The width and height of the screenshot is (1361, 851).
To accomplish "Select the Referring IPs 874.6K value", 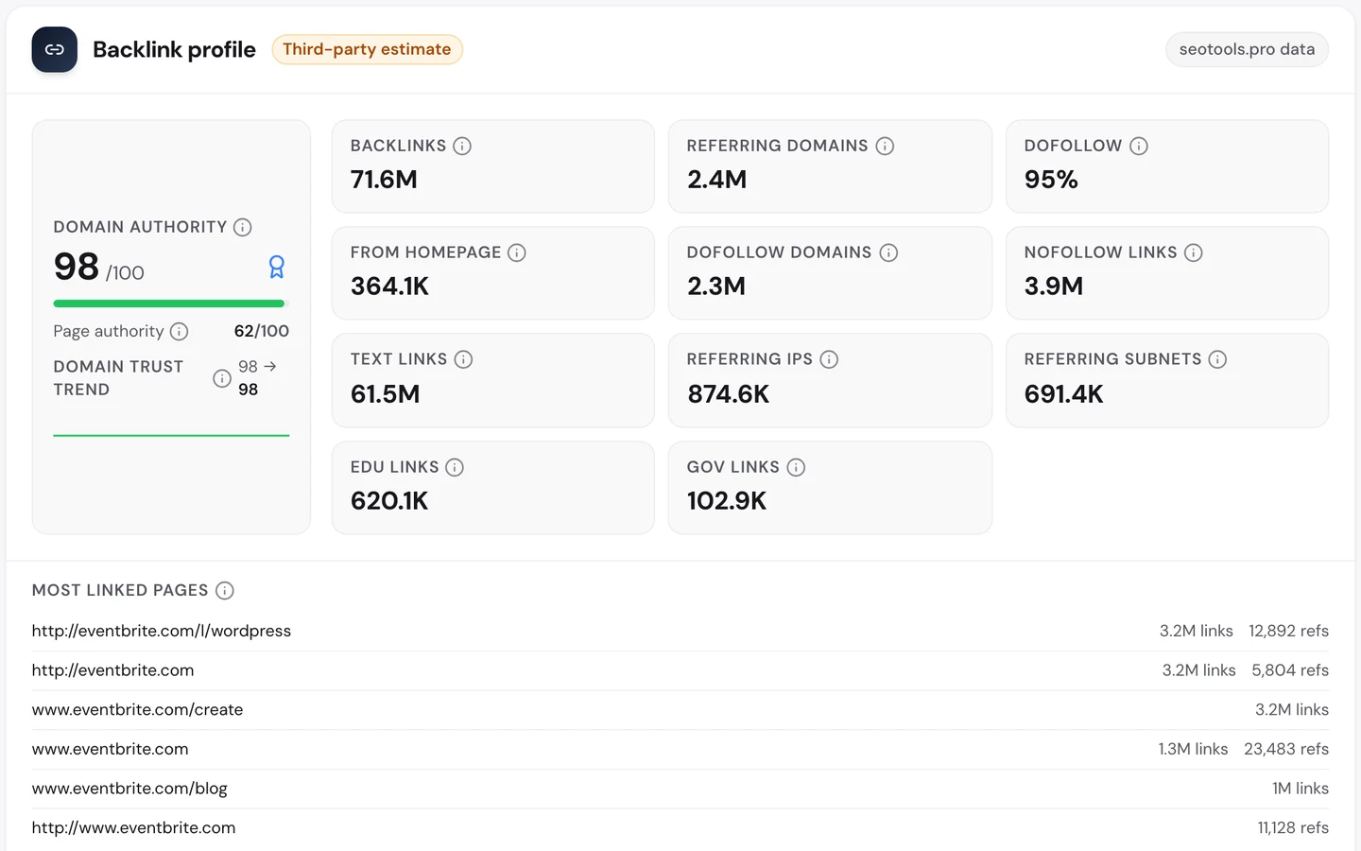I will point(728,394).
